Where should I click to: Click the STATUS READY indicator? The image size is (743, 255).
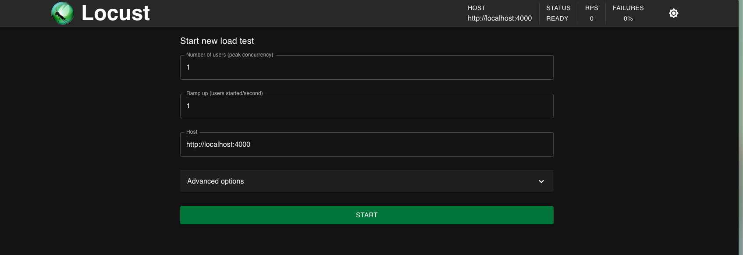[558, 13]
